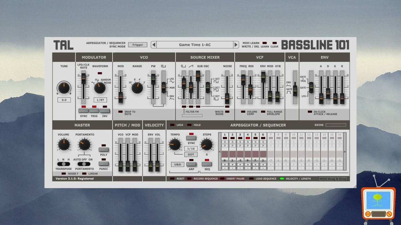Viewport: 401px width, 225px height.
Task: Click step 3 velocity bar
Action: pyautogui.click(x=240, y=154)
